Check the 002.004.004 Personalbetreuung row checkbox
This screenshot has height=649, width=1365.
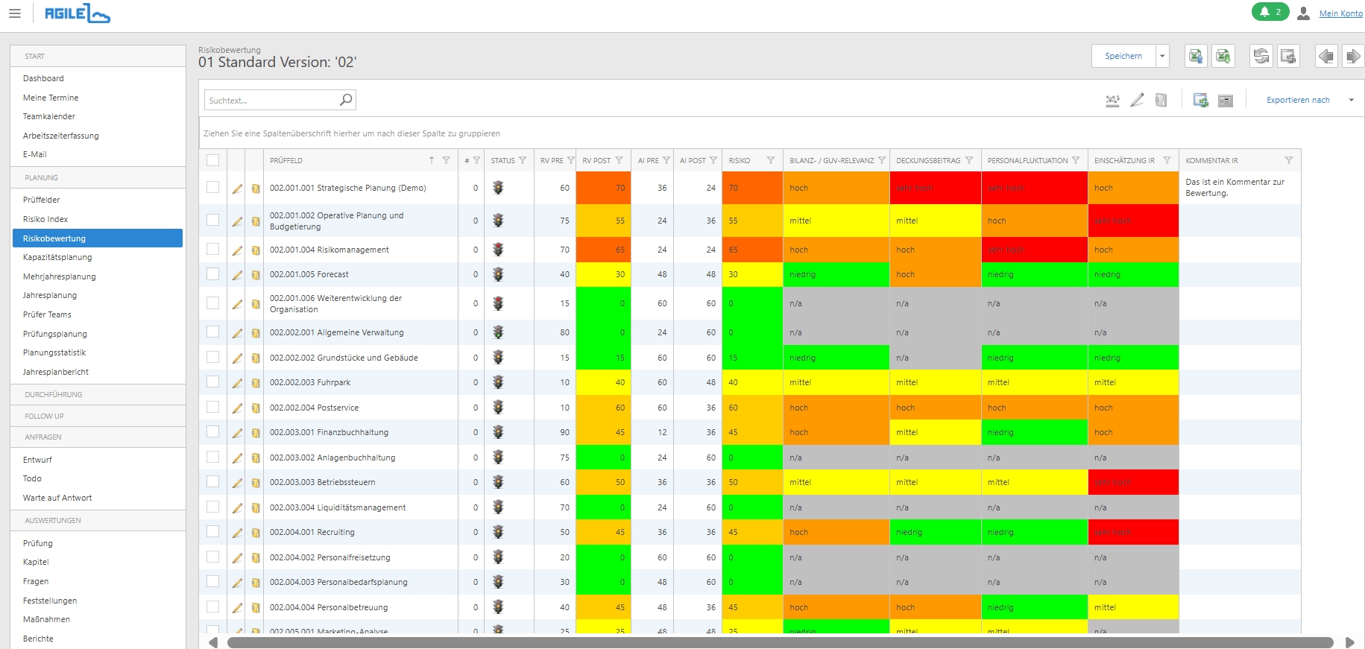point(213,607)
